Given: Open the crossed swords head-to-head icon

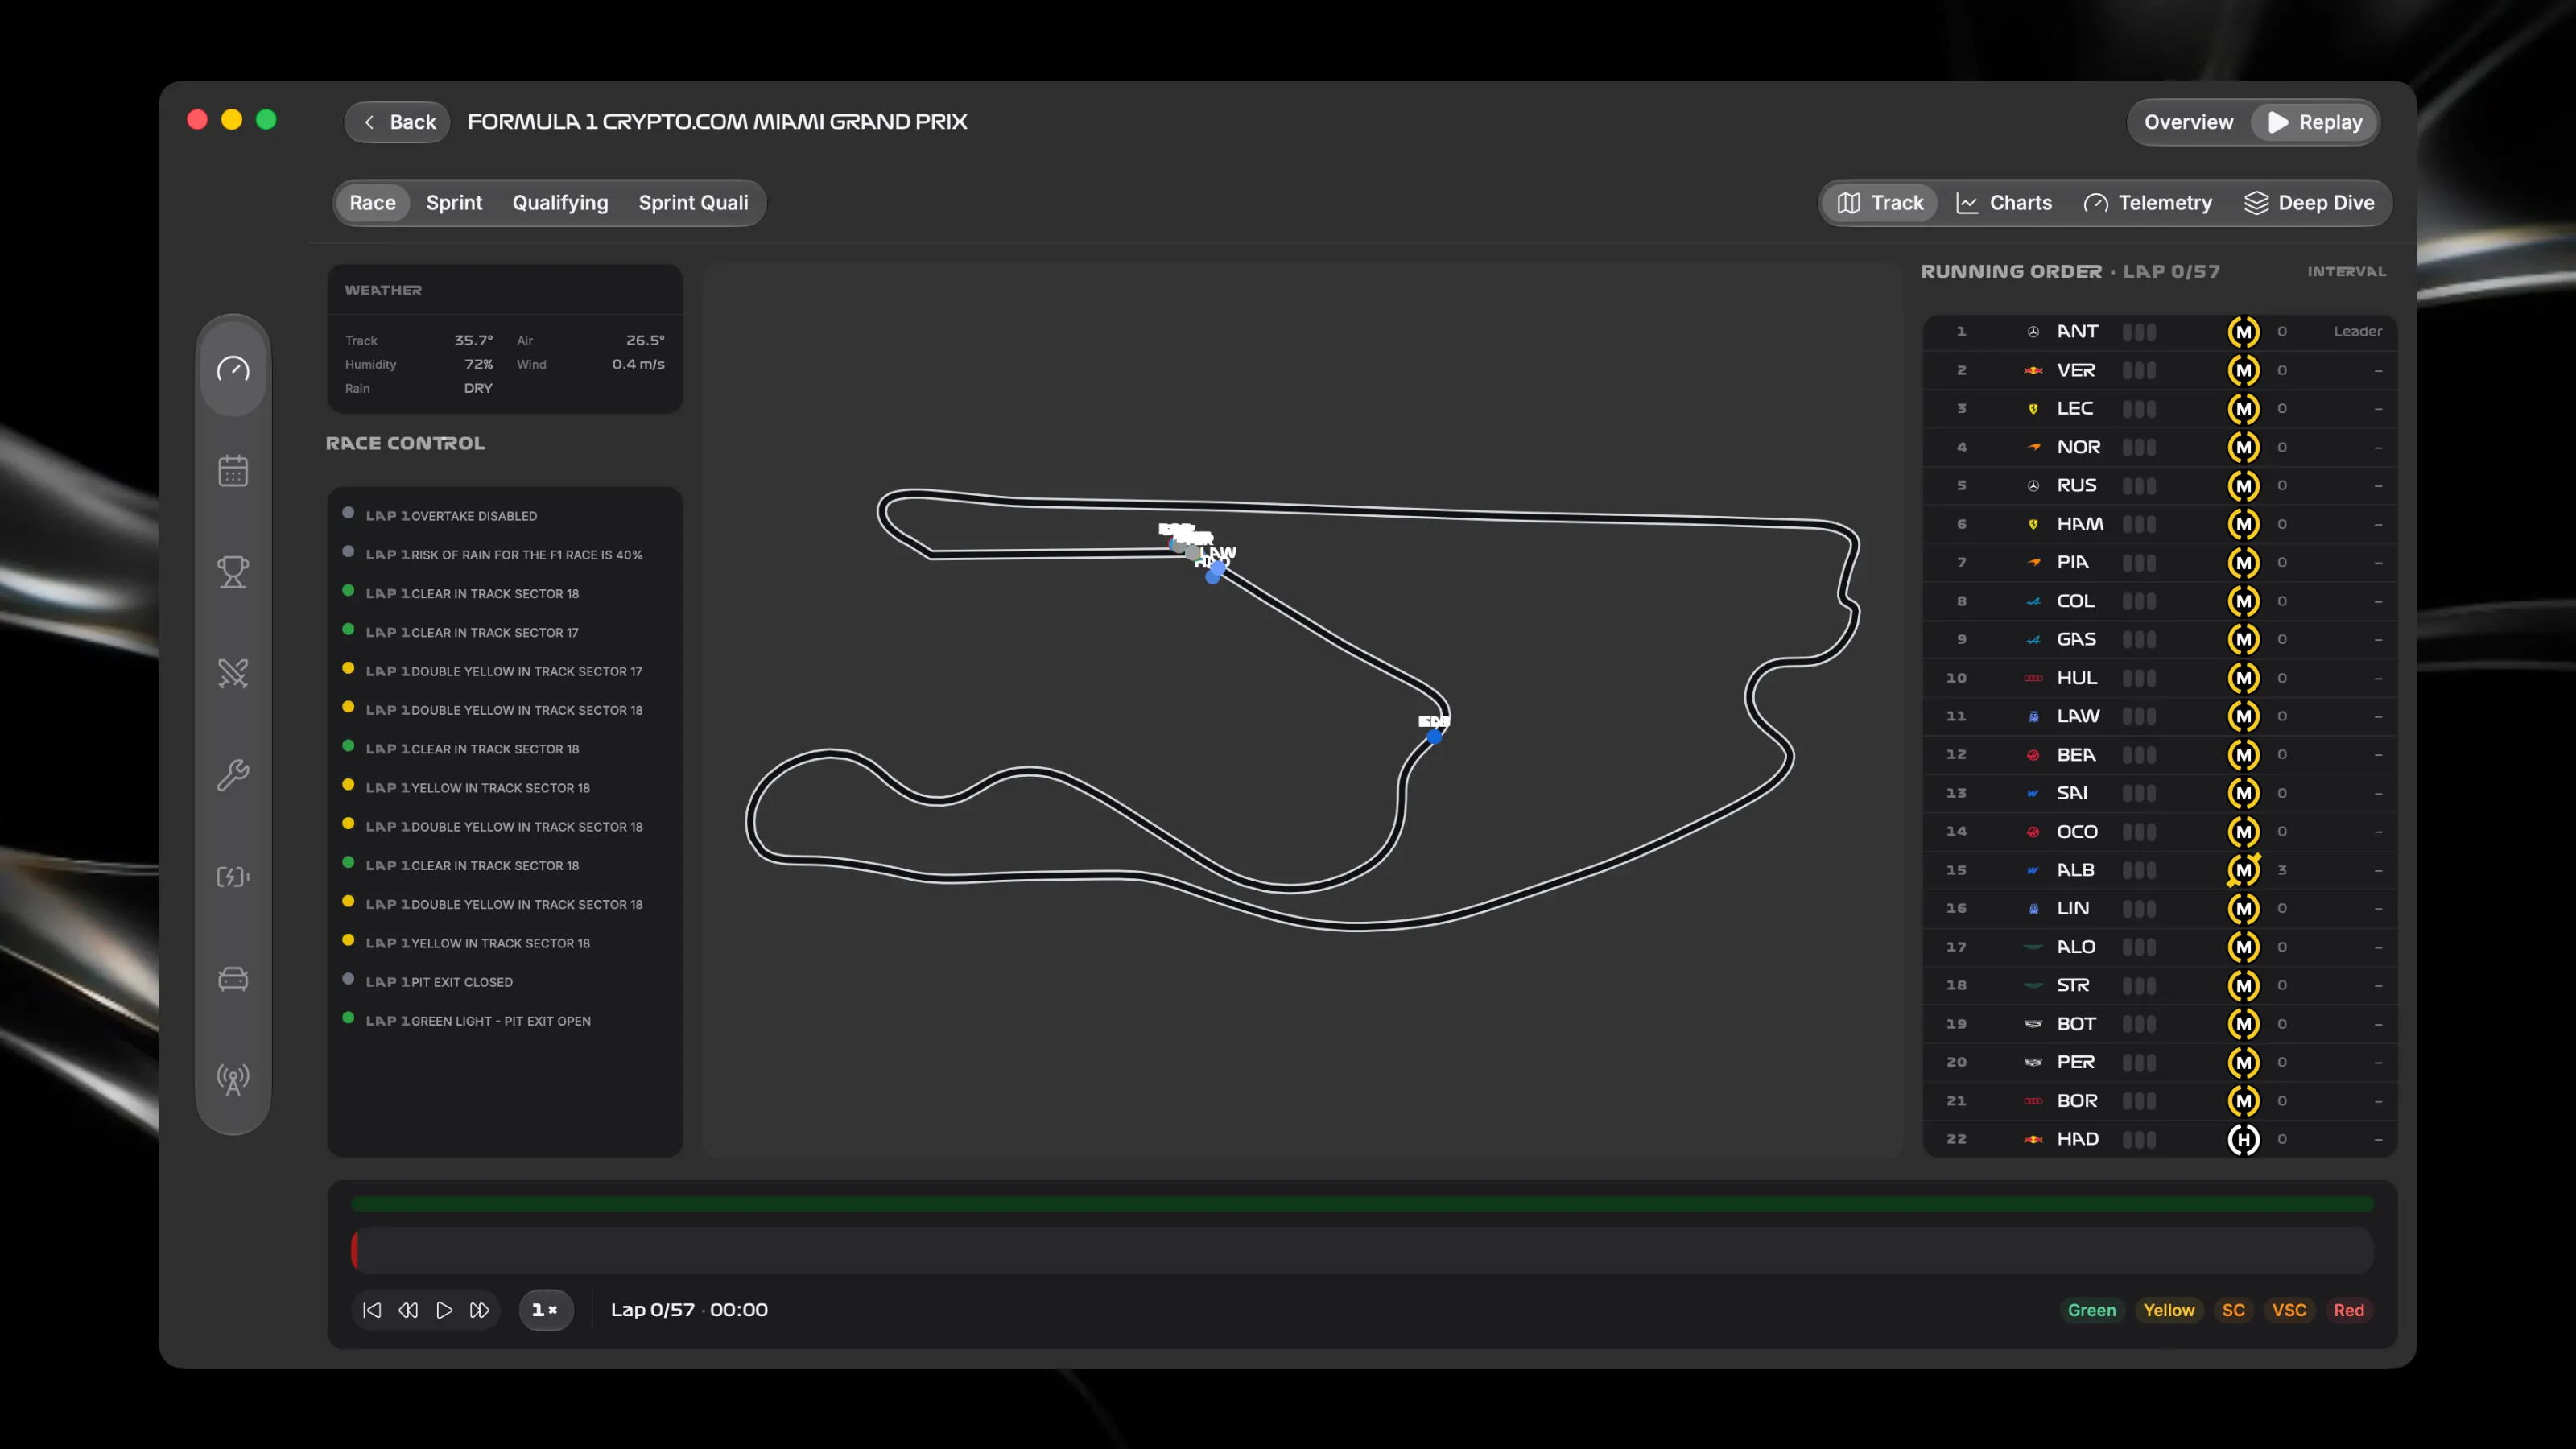Looking at the screenshot, I should click(233, 674).
